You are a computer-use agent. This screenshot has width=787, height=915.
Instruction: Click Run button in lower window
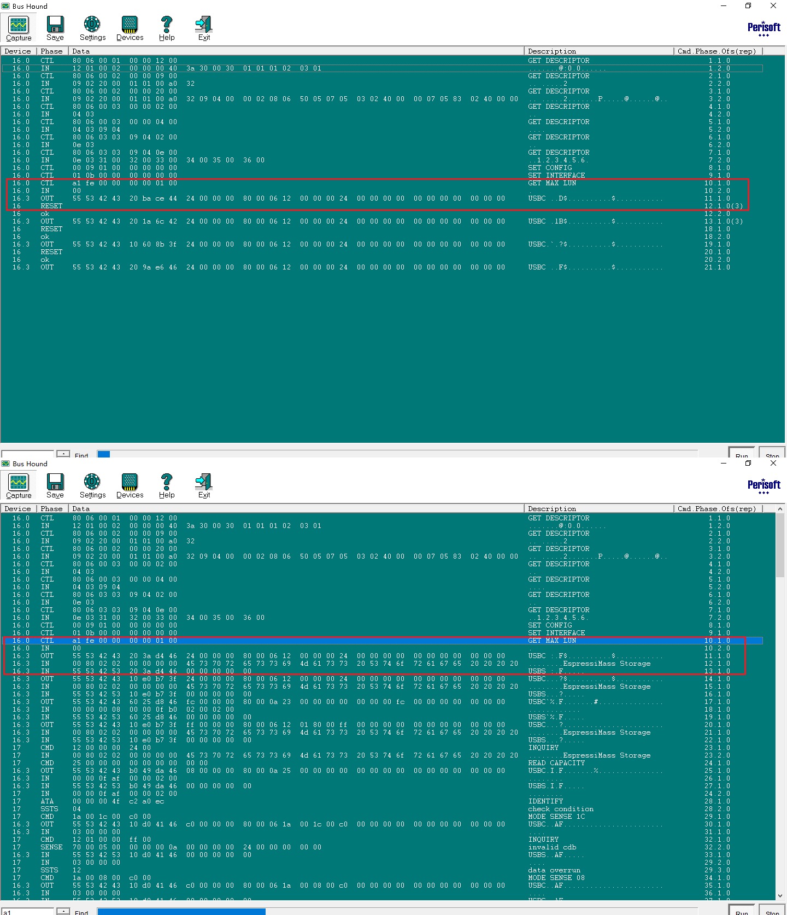(x=742, y=910)
